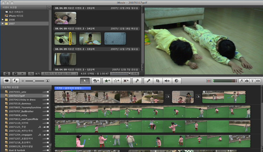Expand the 2008 events folder
Image resolution: width=263 pixels, height=152 pixels.
click(2, 20)
